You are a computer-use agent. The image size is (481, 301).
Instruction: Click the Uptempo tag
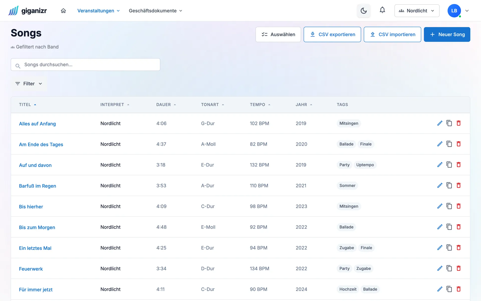pos(365,165)
